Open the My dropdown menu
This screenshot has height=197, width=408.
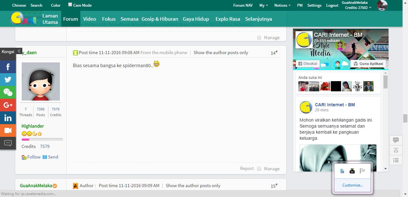[x=264, y=5]
